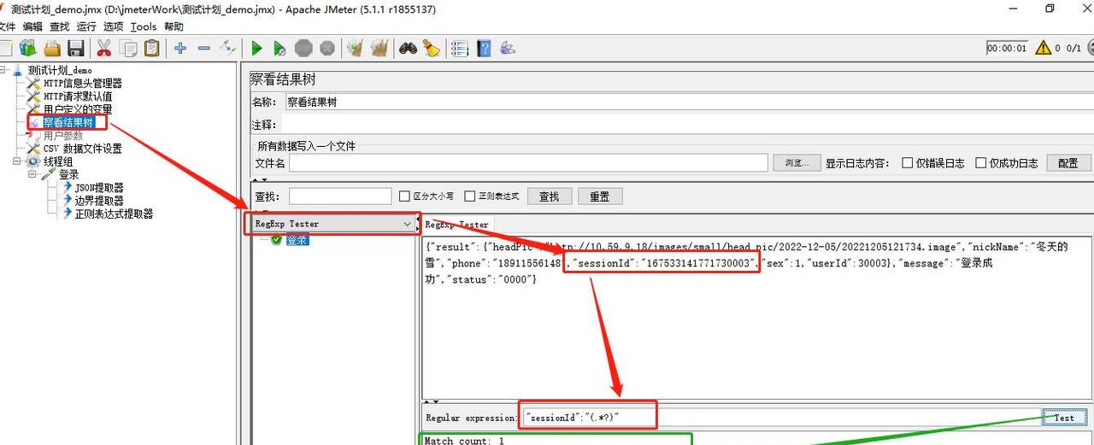Open the Function Helper list icon

[460, 48]
